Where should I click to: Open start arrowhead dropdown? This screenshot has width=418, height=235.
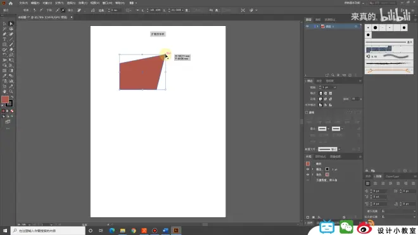(329, 129)
